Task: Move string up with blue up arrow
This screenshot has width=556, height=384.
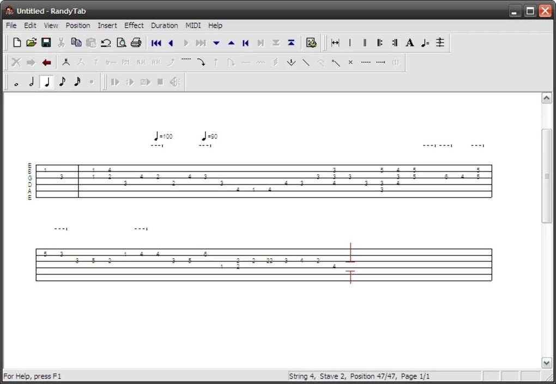Action: [231, 42]
